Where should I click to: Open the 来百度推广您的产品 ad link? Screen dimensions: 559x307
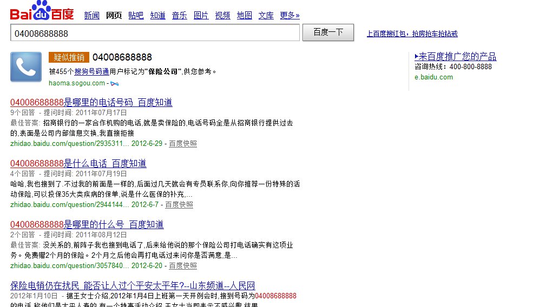point(455,57)
